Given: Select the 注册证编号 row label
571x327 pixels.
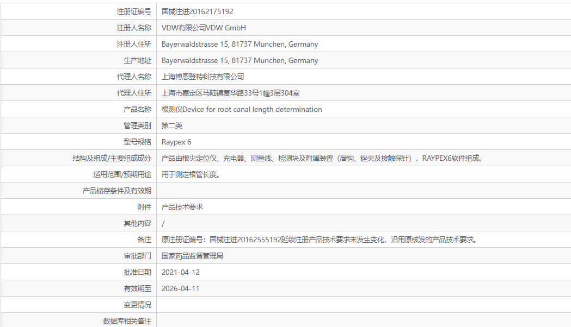Looking at the screenshot, I should point(134,11).
